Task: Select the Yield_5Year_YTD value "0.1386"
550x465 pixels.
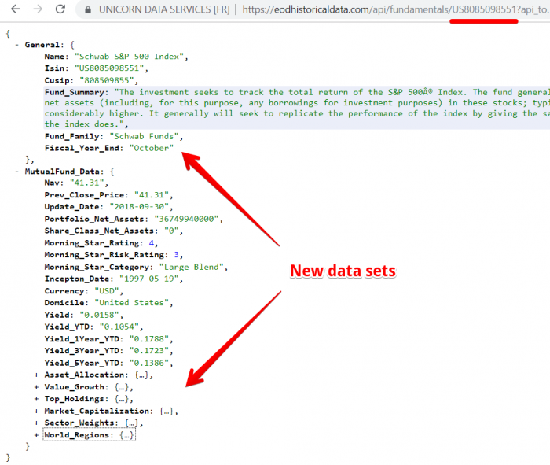Action: coord(149,364)
